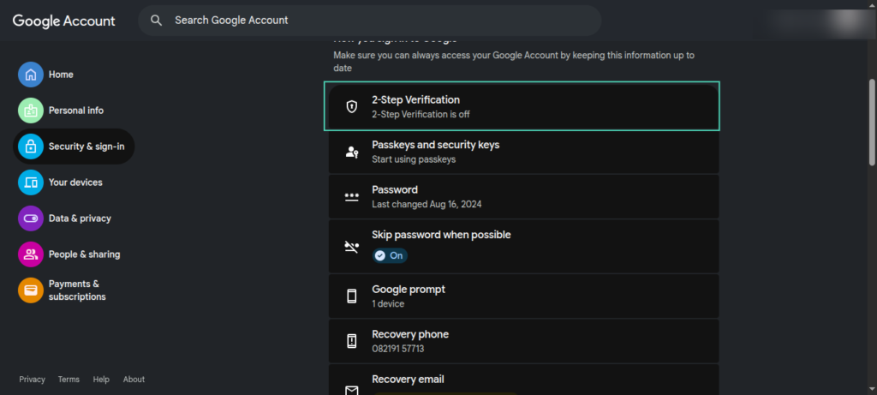
Task: Open the Password row last changed Aug 16
Action: 522,196
